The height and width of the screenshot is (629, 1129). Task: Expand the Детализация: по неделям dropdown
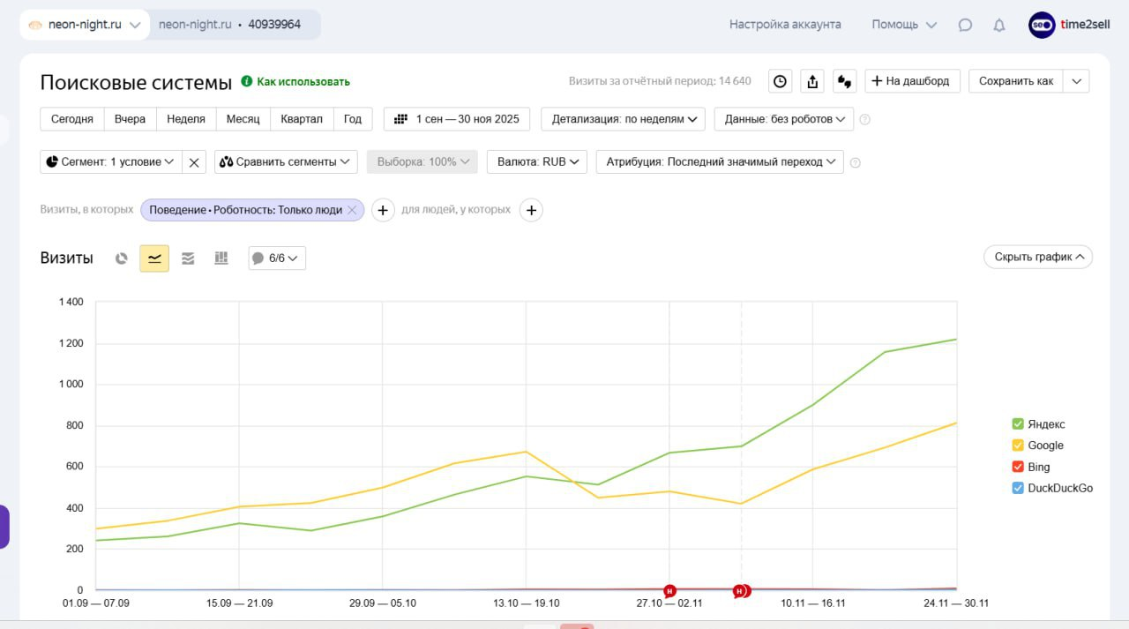(x=623, y=119)
